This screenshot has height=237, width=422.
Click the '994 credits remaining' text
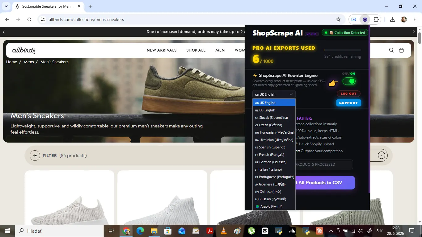342,56
